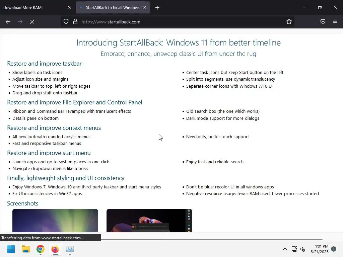Open the notification count badge
The image size is (343, 257).
[x=333, y=249]
